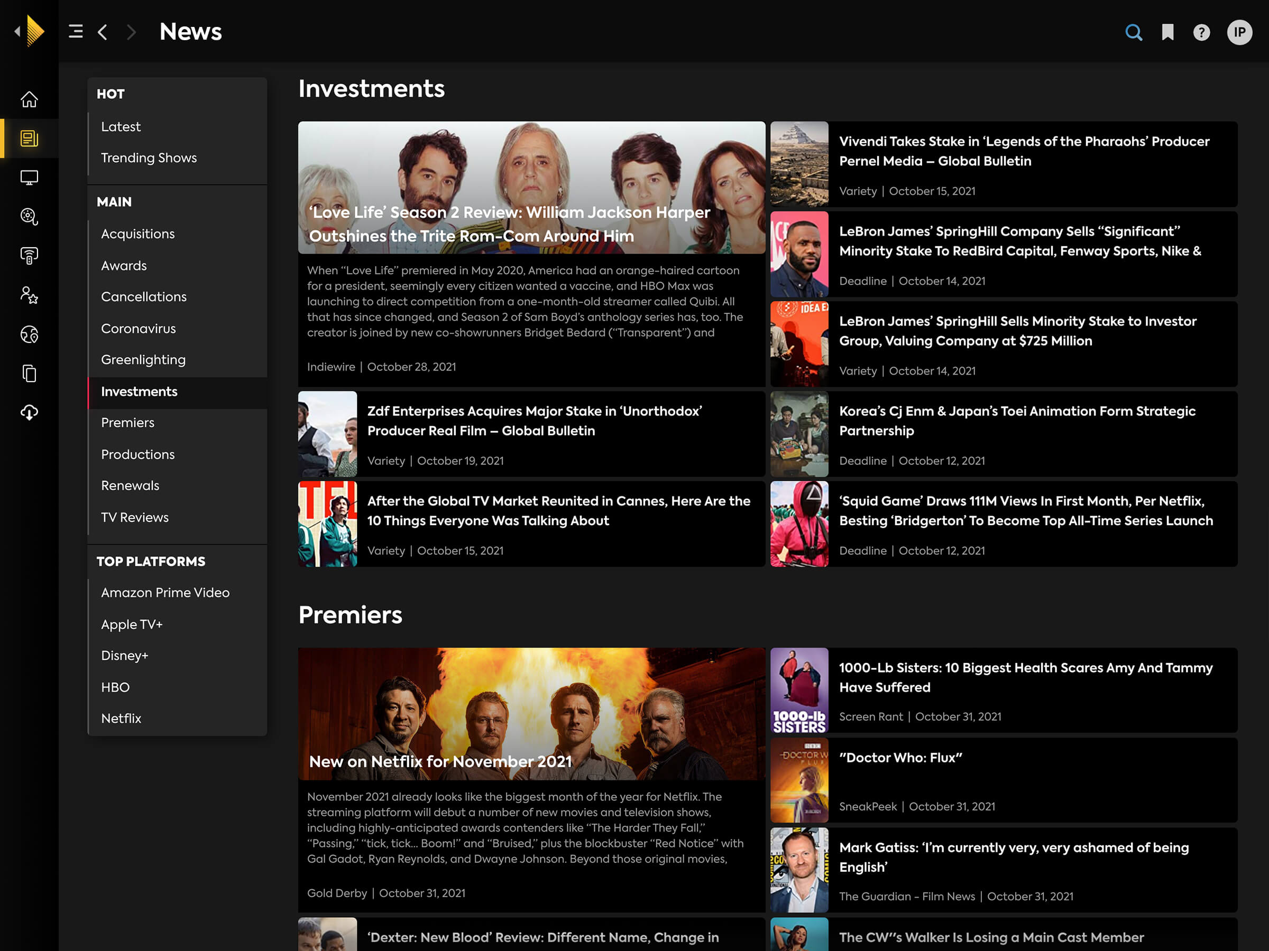Click the Mark Gatiss portrait thumbnail
The height and width of the screenshot is (951, 1269).
point(799,870)
